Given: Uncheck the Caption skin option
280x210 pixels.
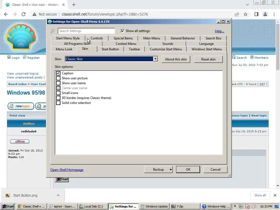Looking at the screenshot, I should (x=58, y=73).
